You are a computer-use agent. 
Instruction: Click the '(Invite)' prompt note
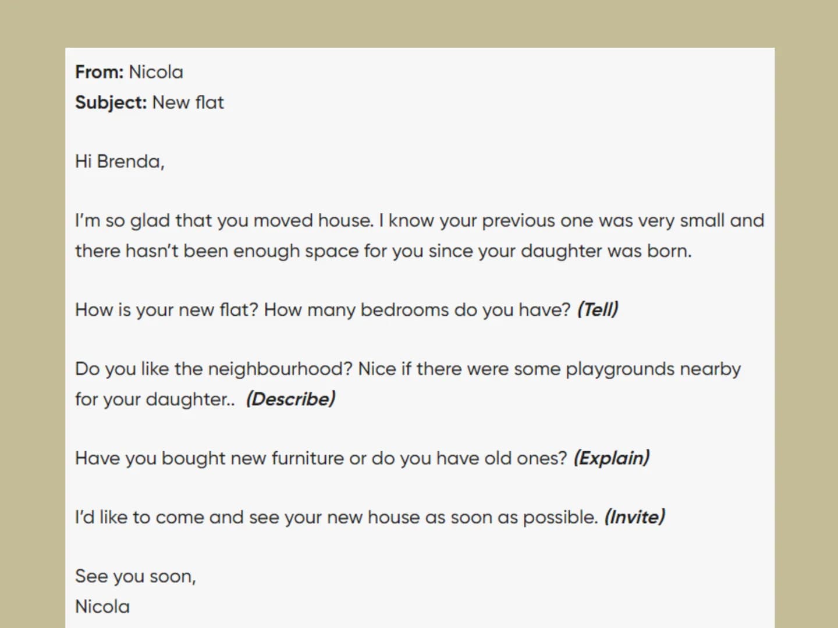click(635, 517)
